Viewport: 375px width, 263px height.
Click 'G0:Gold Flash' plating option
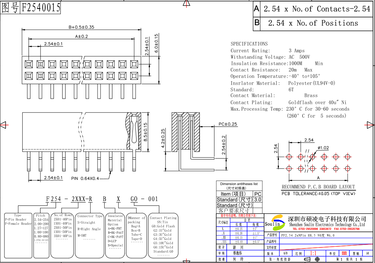point(163,226)
